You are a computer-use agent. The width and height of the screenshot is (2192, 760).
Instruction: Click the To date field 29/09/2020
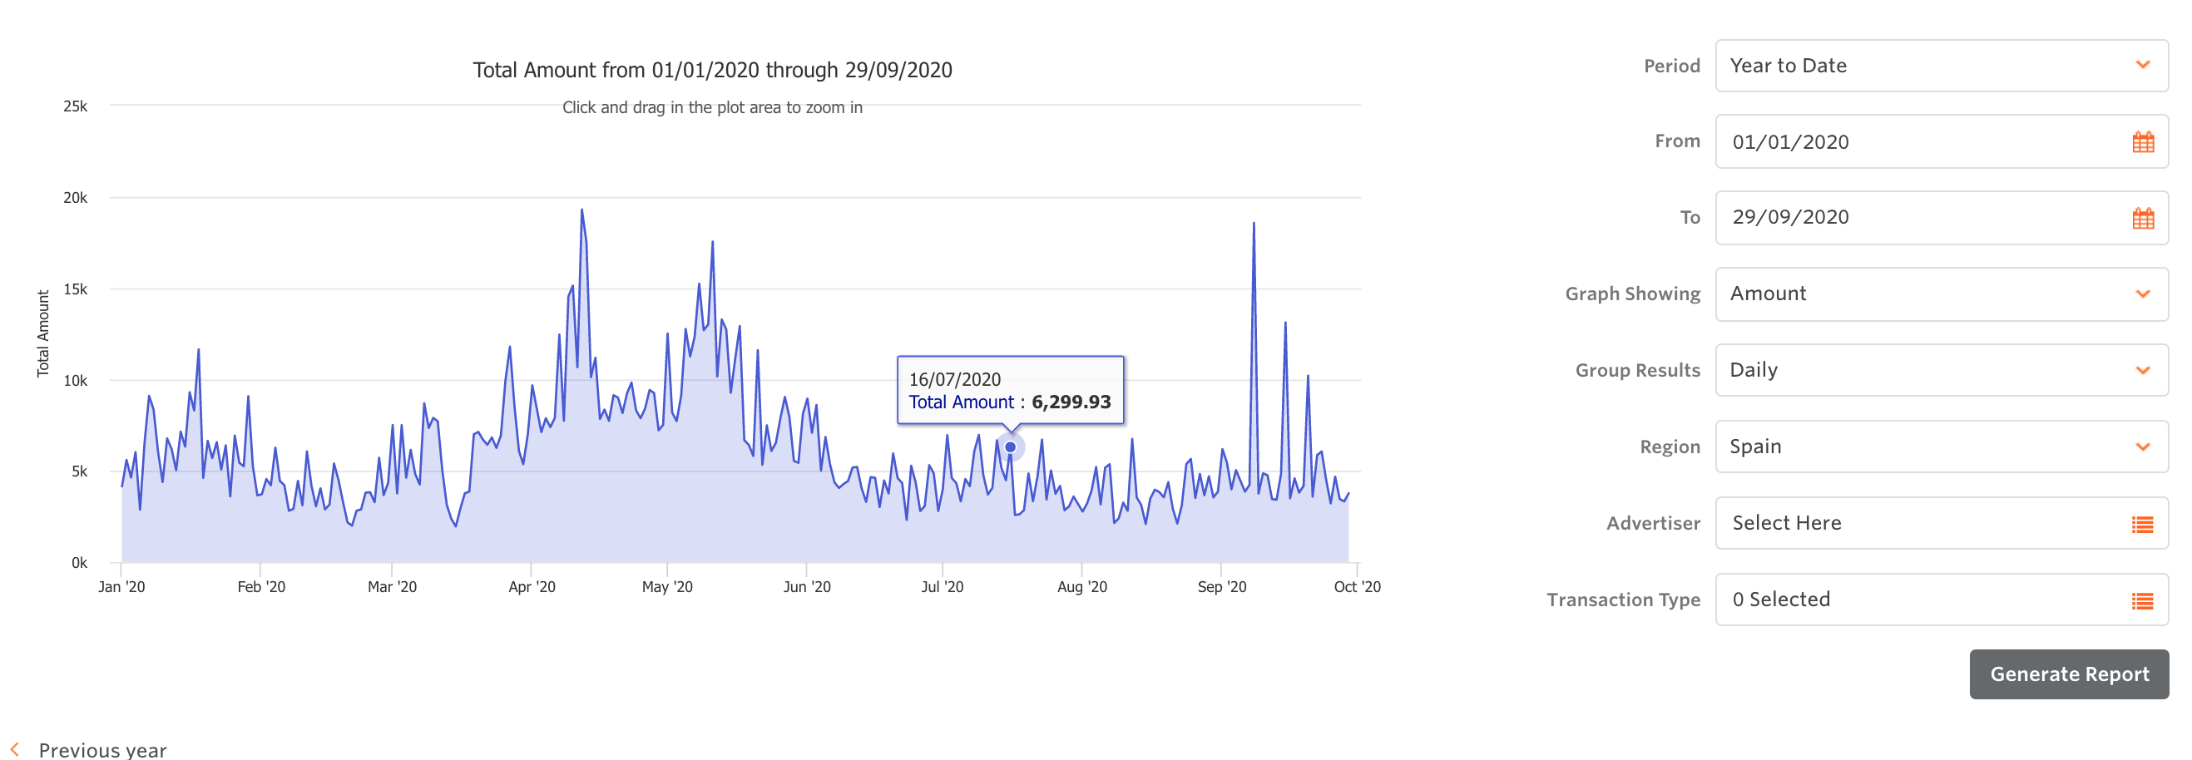(x=1915, y=218)
